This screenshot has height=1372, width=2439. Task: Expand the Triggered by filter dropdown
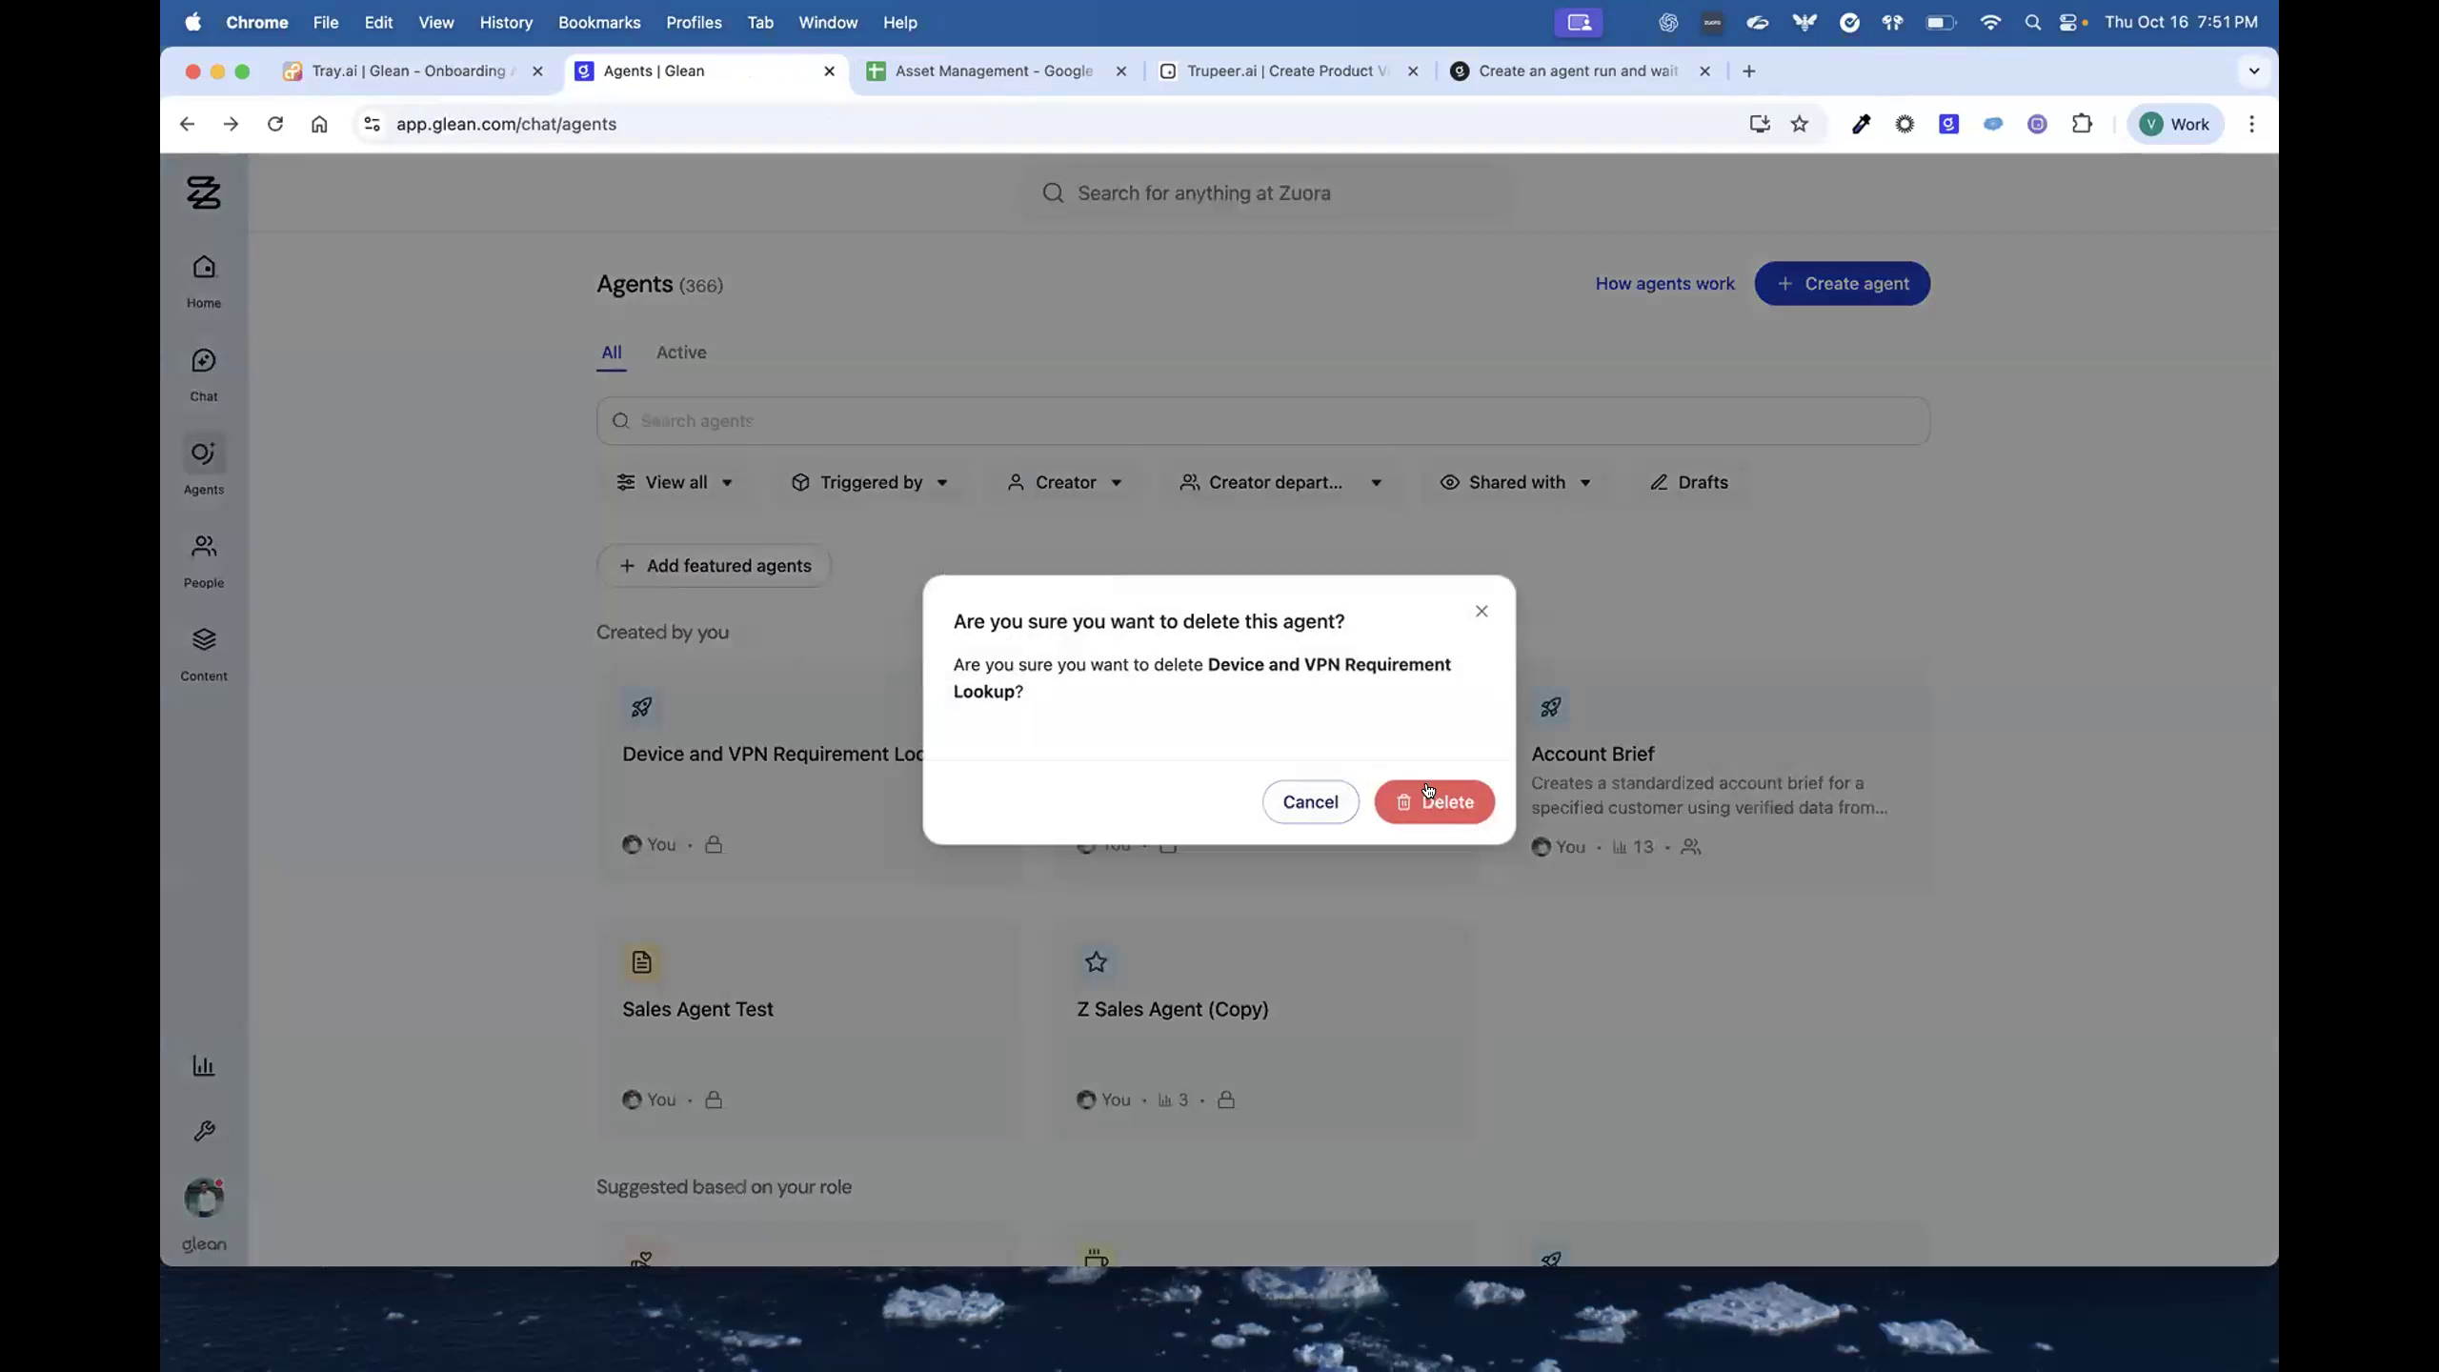(870, 482)
